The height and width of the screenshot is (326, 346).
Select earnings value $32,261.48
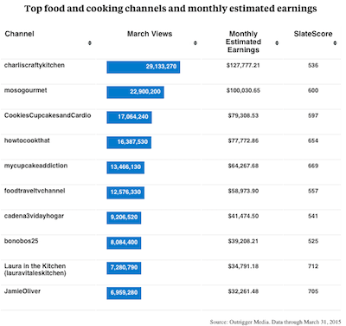243,291
